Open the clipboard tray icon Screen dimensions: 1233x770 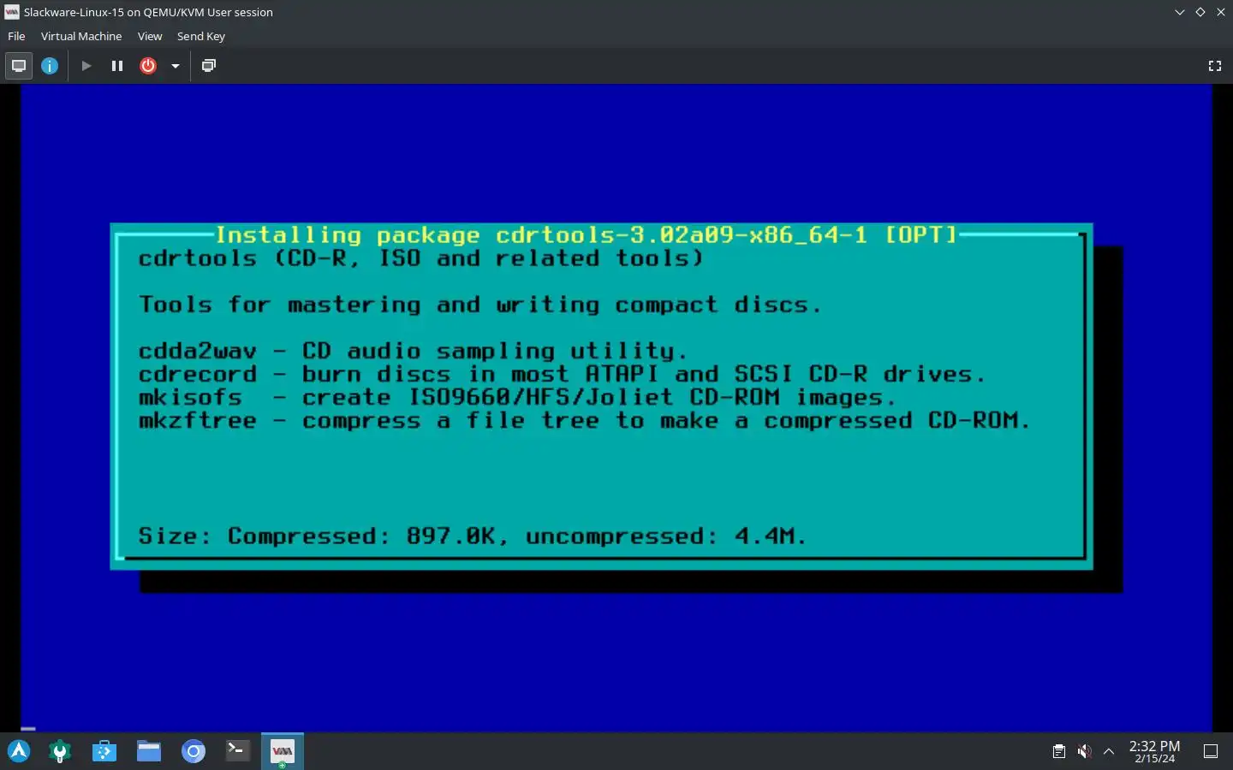coord(1059,751)
